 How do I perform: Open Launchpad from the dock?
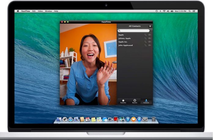click(65, 119)
